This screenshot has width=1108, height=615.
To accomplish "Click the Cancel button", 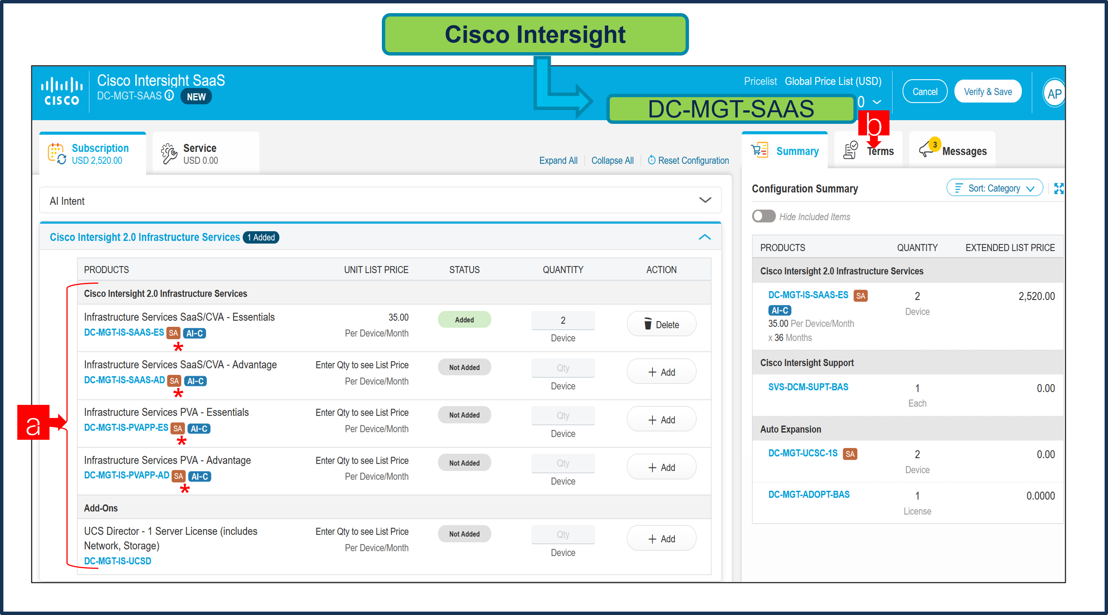I will coord(925,92).
